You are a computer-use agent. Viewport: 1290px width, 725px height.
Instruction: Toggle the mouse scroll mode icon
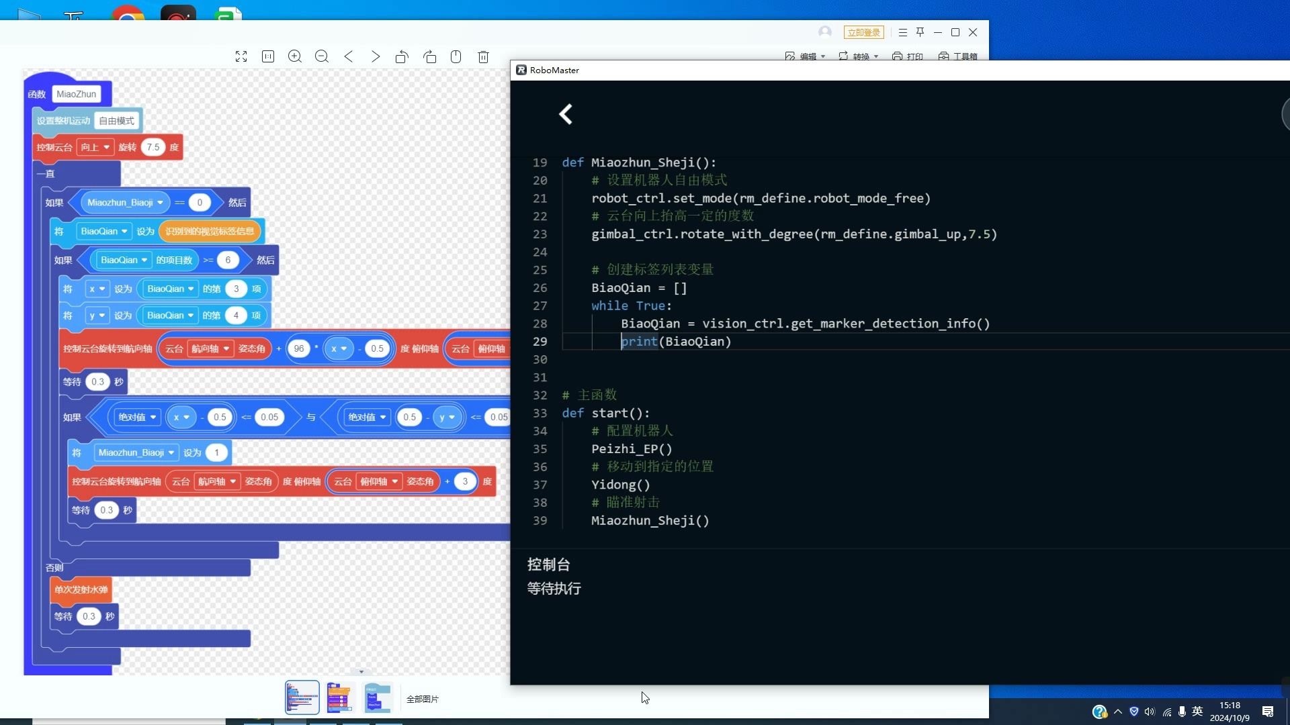(456, 56)
